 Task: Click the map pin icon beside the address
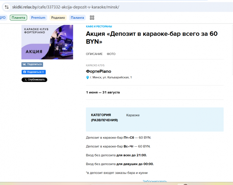tap(87, 77)
